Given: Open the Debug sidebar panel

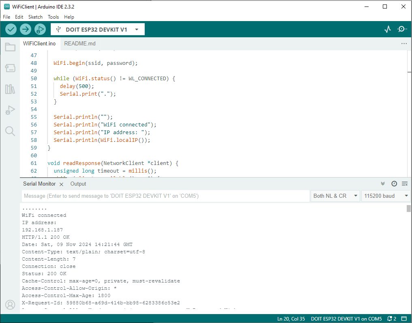Looking at the screenshot, I should (10, 110).
